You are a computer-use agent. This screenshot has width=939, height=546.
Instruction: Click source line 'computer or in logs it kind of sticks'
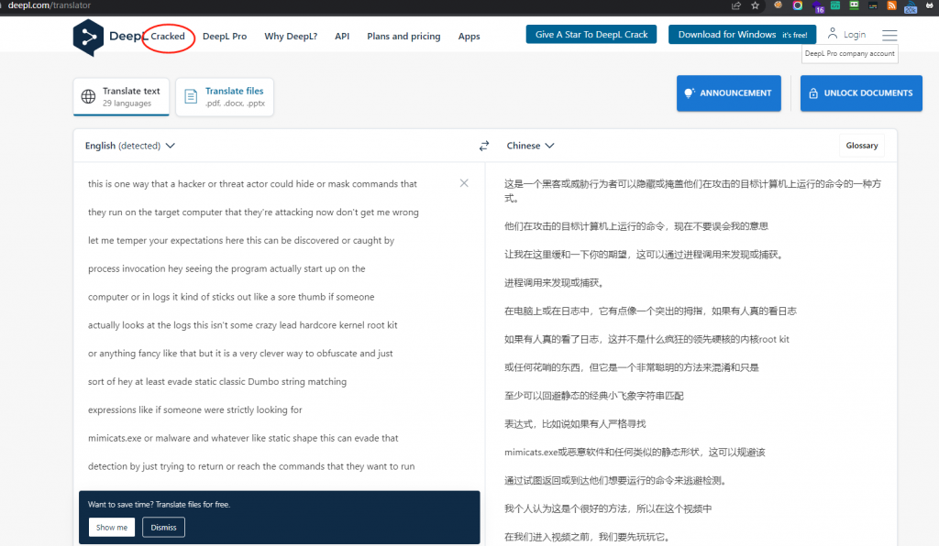(231, 297)
